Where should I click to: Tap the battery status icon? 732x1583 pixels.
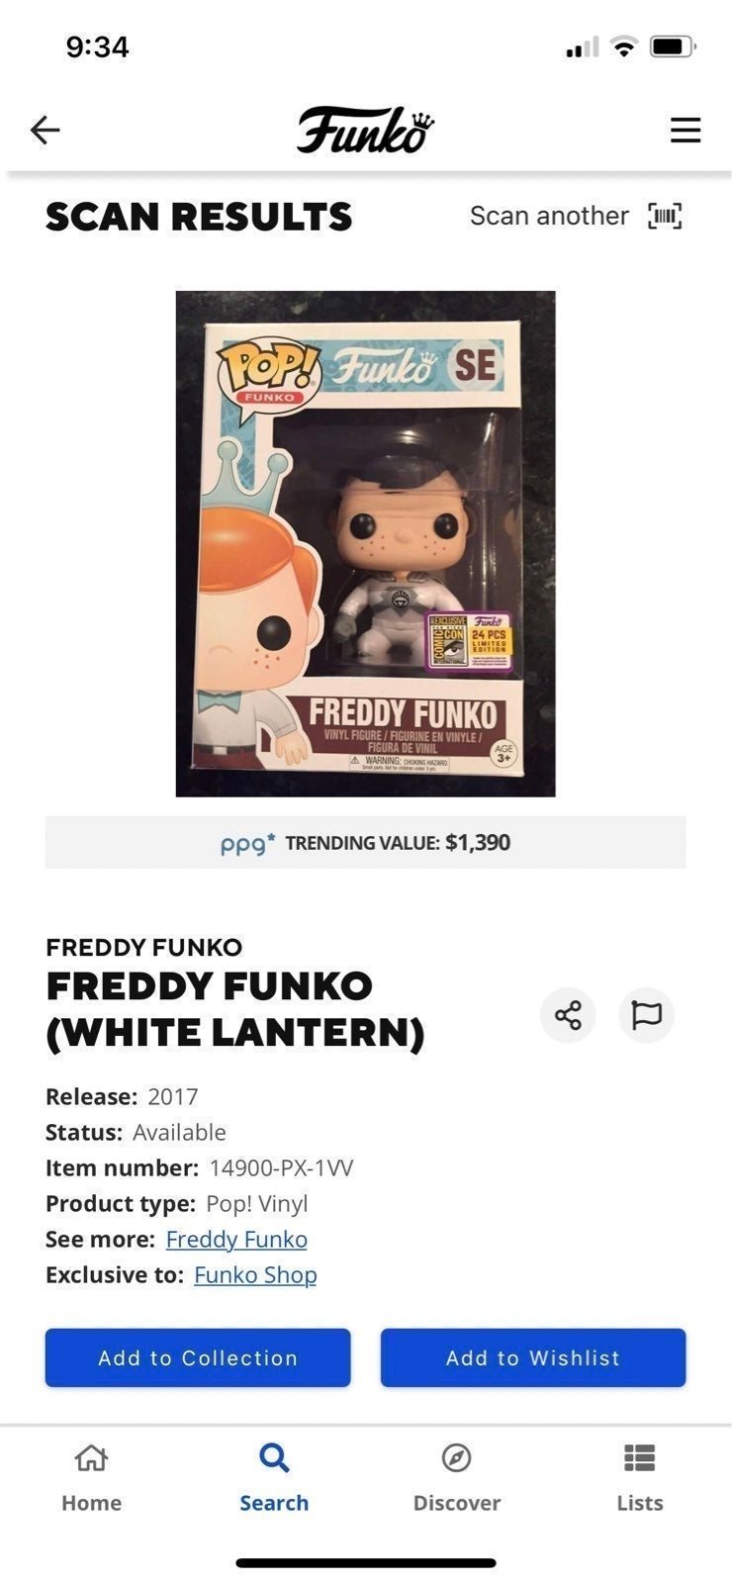pyautogui.click(x=673, y=47)
